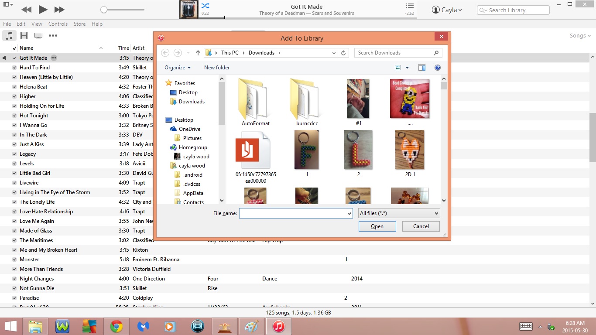The height and width of the screenshot is (335, 596).
Task: Open the Up Next list icon
Action: (x=409, y=6)
